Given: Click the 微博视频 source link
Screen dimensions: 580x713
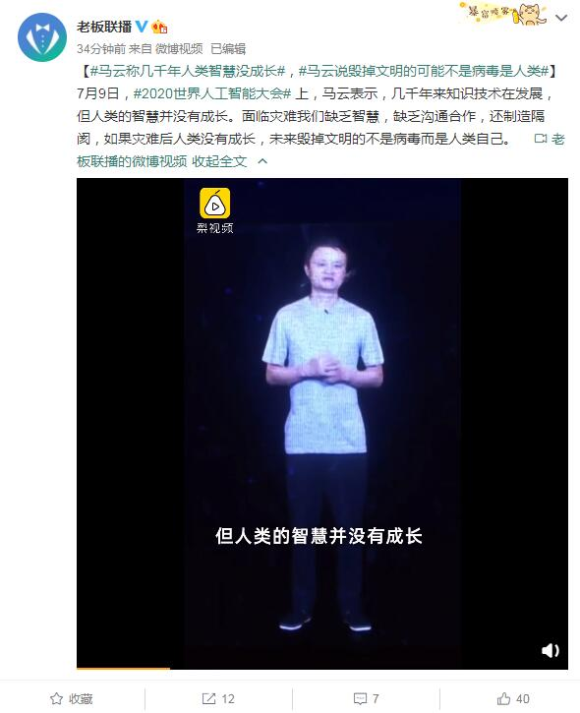Looking at the screenshot, I should tap(179, 48).
